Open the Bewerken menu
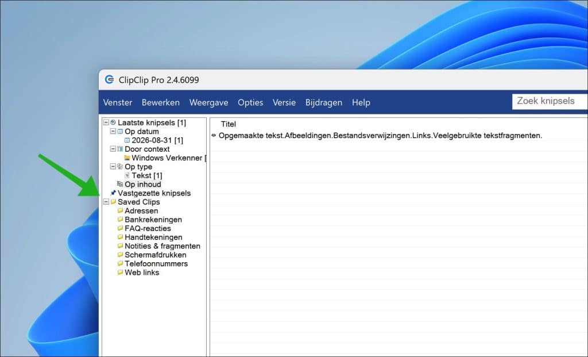The width and height of the screenshot is (588, 357). [161, 102]
